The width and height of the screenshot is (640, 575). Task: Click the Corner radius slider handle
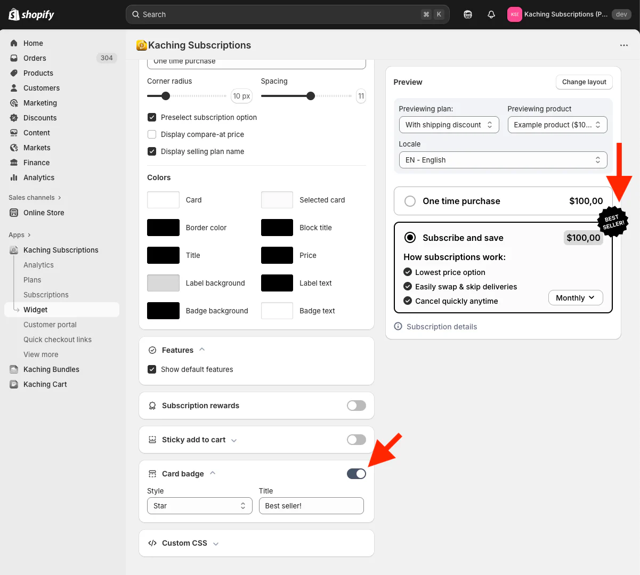(x=166, y=96)
